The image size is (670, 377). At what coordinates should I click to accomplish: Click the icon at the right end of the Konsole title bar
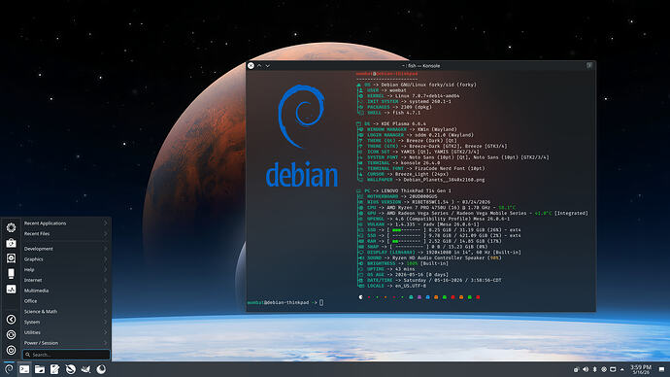coord(589,65)
